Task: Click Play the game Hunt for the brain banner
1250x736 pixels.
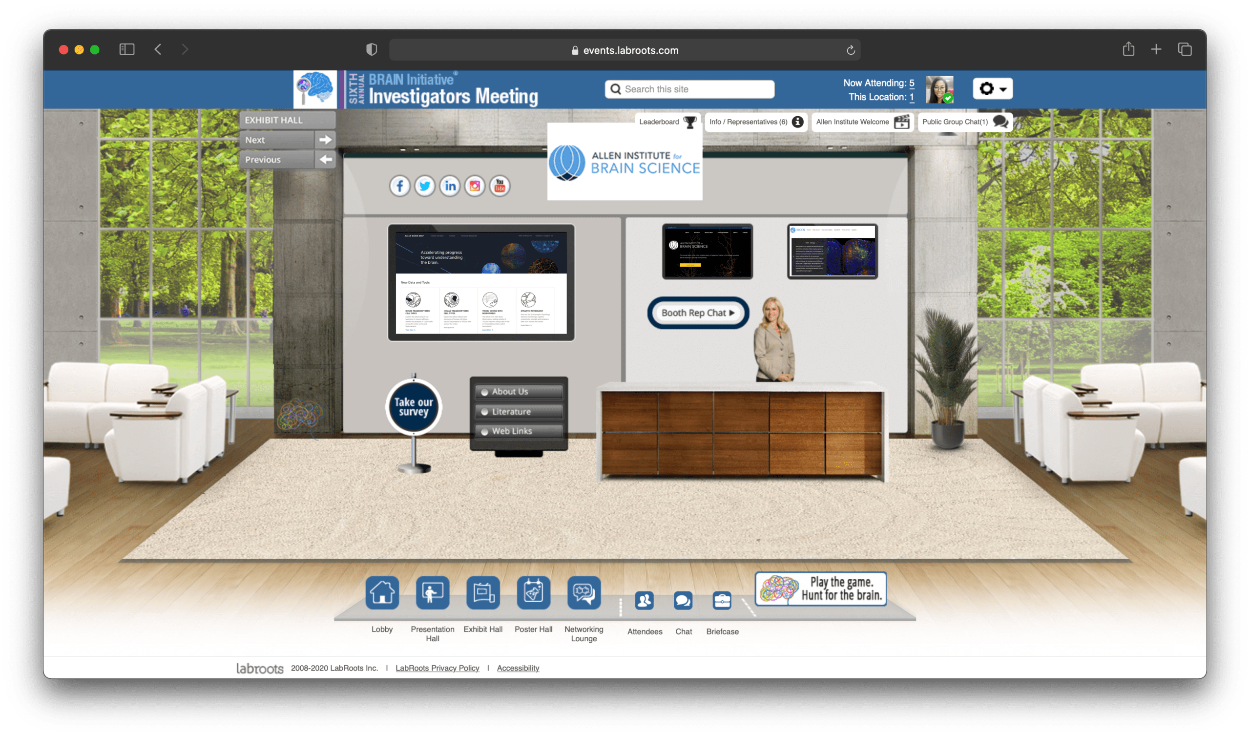Action: pos(820,589)
